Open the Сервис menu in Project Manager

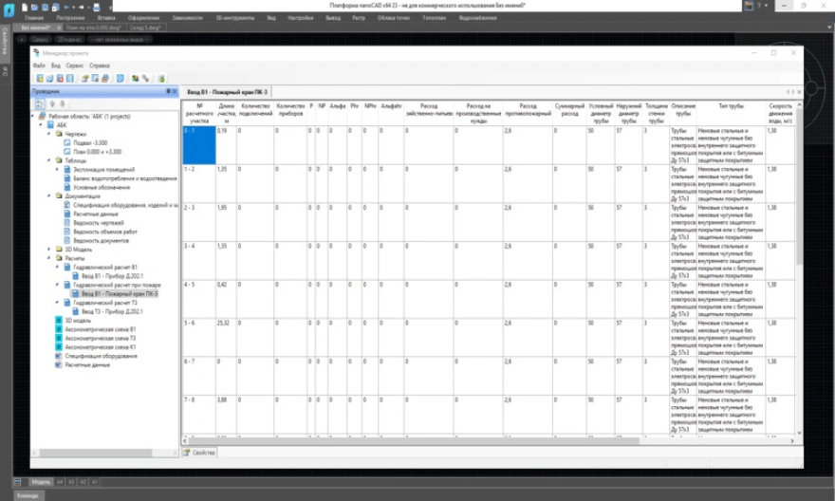(x=74, y=65)
